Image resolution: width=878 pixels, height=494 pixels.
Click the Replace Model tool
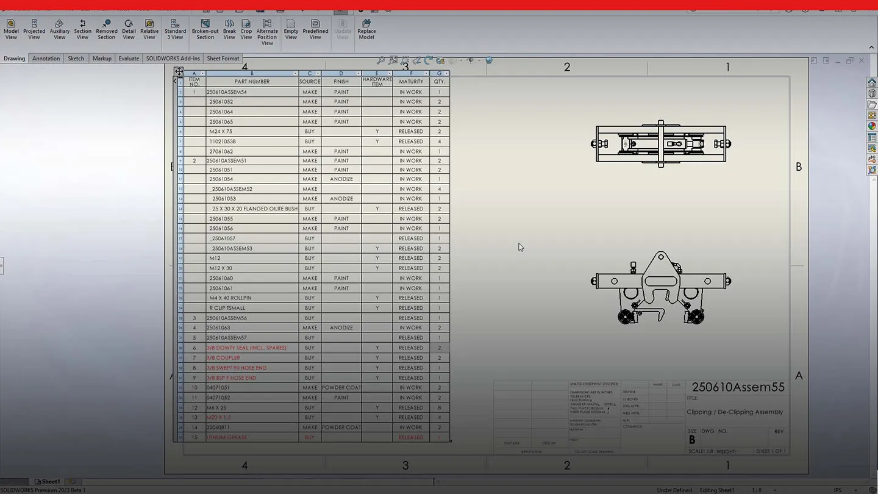pyautogui.click(x=366, y=27)
